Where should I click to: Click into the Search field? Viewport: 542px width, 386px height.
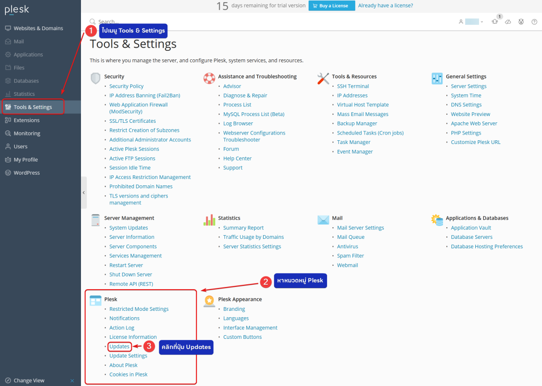pyautogui.click(x=159, y=22)
